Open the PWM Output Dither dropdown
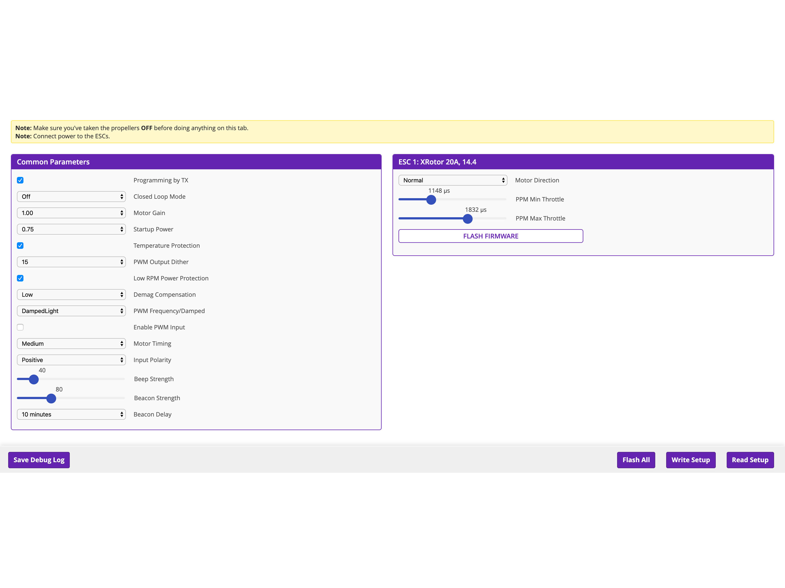This screenshot has width=785, height=588. pos(71,262)
